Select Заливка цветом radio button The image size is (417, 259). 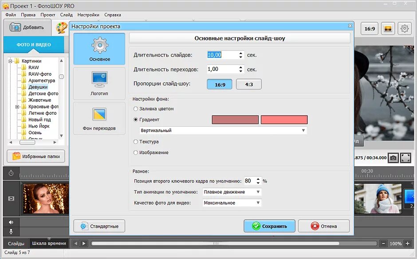click(x=136, y=109)
